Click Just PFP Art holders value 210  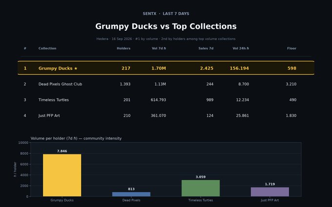coord(127,116)
